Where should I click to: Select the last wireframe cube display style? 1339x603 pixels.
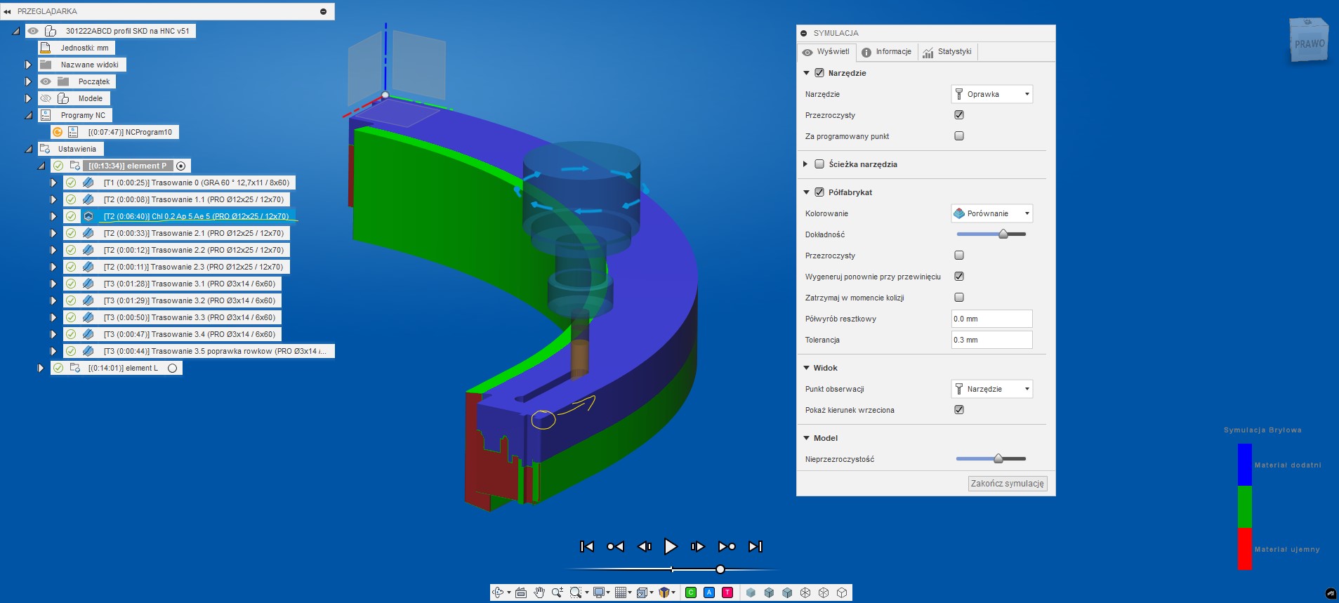coord(842,592)
